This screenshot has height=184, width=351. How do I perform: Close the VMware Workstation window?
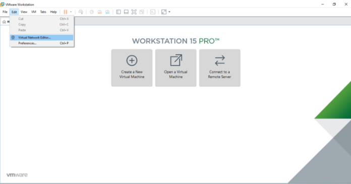click(346, 4)
